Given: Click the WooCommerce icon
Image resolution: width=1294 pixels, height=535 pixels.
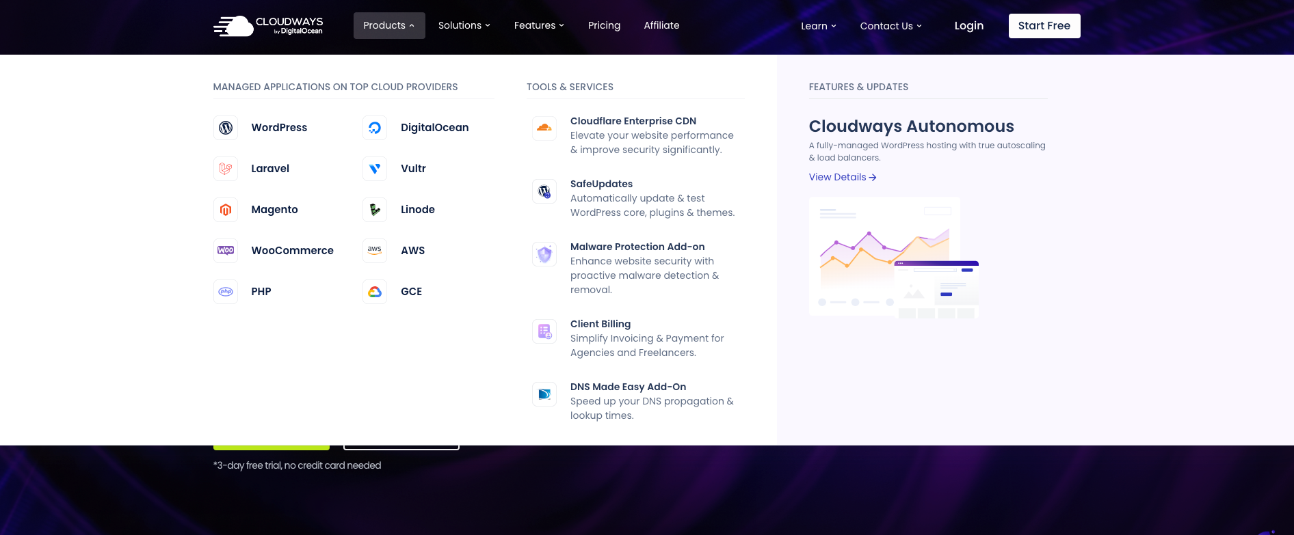Looking at the screenshot, I should pyautogui.click(x=226, y=251).
